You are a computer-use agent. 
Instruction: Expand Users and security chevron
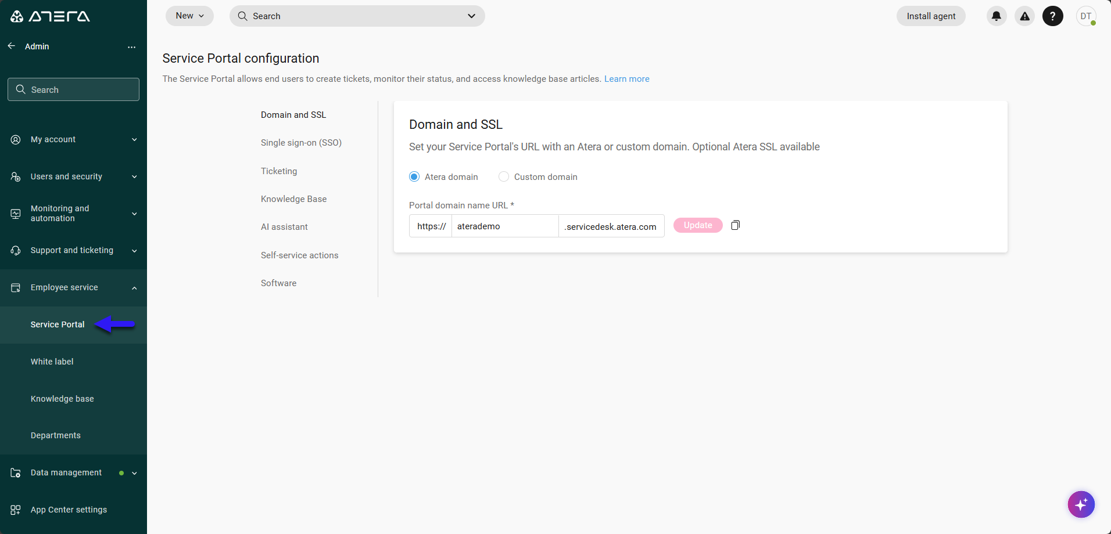pos(134,177)
